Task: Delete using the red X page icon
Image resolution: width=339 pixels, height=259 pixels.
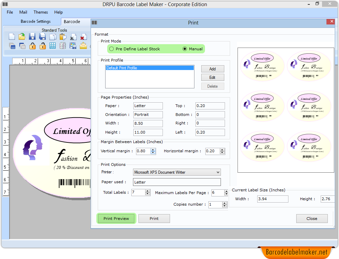Action: pos(83,37)
